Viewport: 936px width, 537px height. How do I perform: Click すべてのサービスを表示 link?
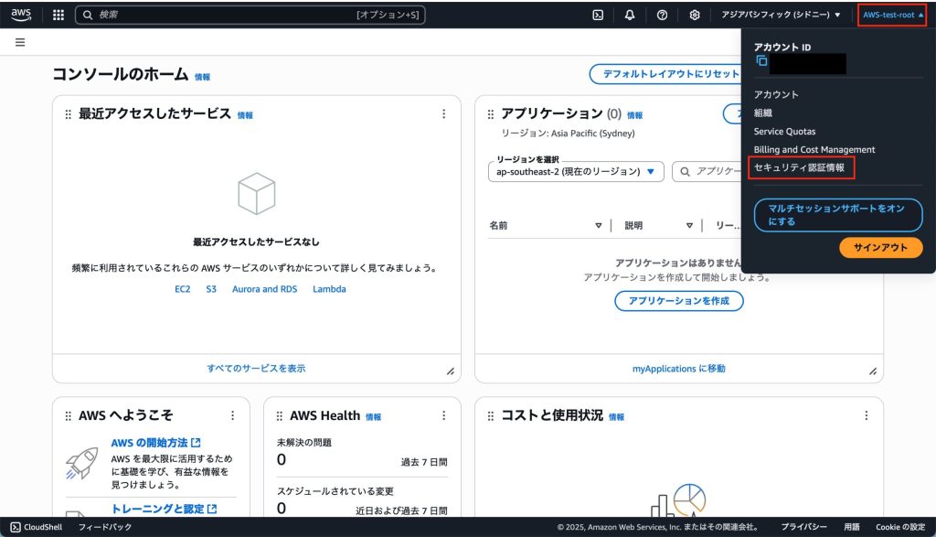(x=256, y=369)
